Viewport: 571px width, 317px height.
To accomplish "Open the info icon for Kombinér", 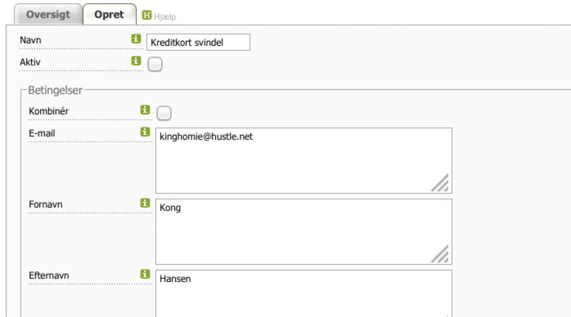I will click(x=145, y=110).
